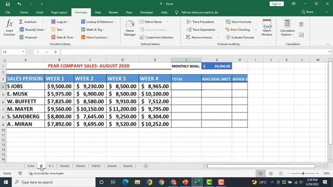Screen dimensions: 333x187
Task: Open the File tab
Action: 8,12
